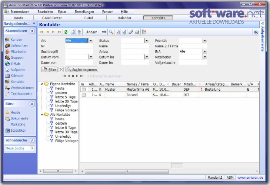Open Aufgaben in navigation sidebar
Viewport: 270px width, 185px height.
point(15,70)
